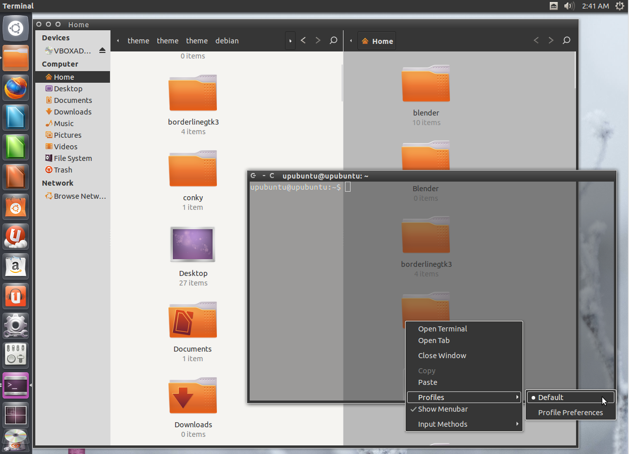This screenshot has width=629, height=454.
Task: Go back in the left pane
Action: coord(303,40)
